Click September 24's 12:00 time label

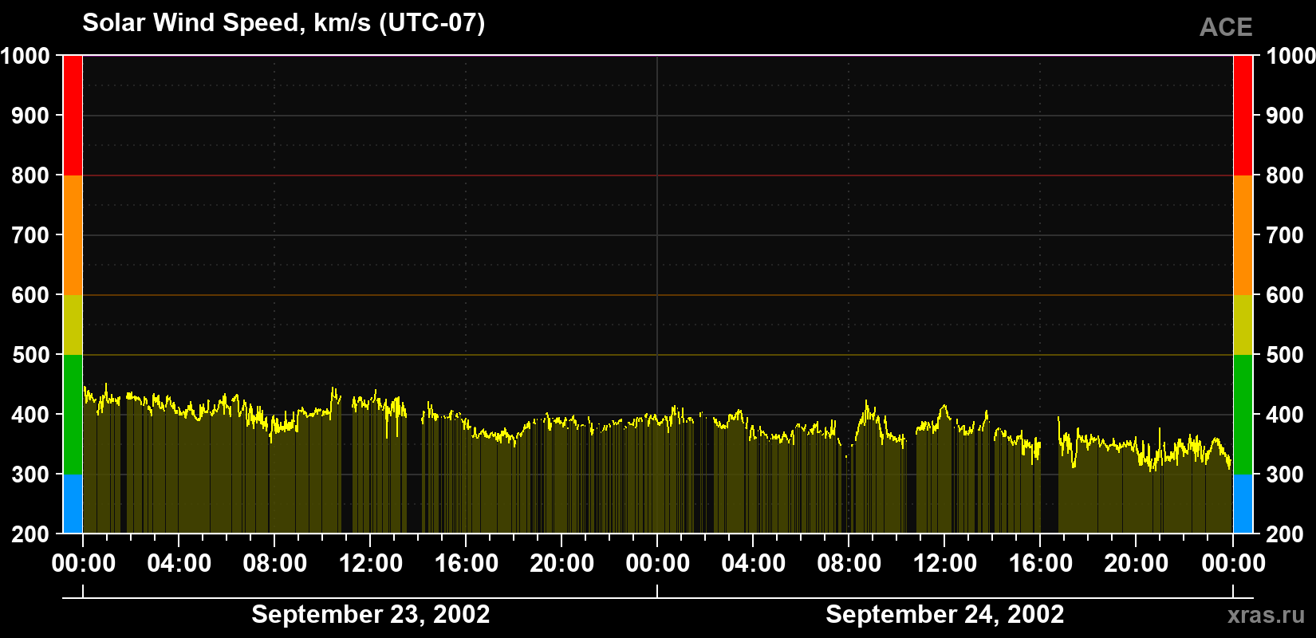tap(945, 564)
